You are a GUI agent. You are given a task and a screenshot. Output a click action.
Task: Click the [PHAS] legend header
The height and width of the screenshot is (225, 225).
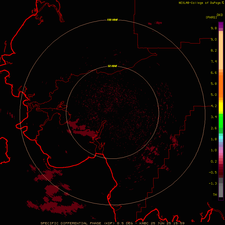click(x=211, y=17)
